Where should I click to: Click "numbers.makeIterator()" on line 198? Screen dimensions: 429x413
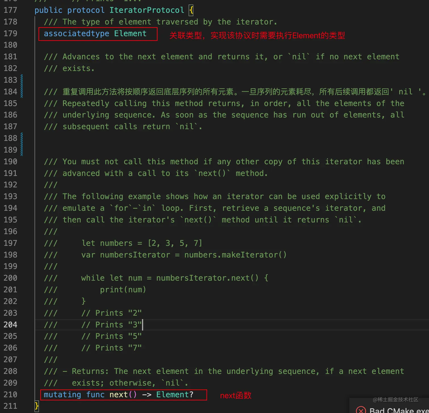(235, 255)
